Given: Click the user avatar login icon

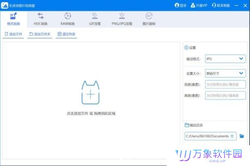Looking at the screenshot, I should click(177, 5).
